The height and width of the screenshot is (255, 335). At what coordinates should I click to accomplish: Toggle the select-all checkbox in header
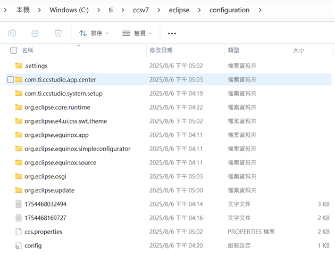click(13, 50)
